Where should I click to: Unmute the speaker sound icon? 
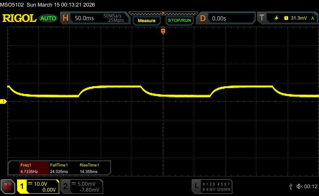pos(299,186)
